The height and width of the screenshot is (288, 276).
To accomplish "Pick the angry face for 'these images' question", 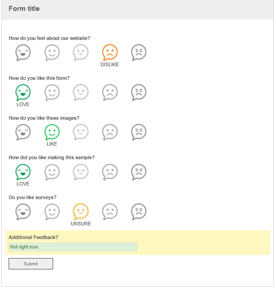I will point(139,132).
